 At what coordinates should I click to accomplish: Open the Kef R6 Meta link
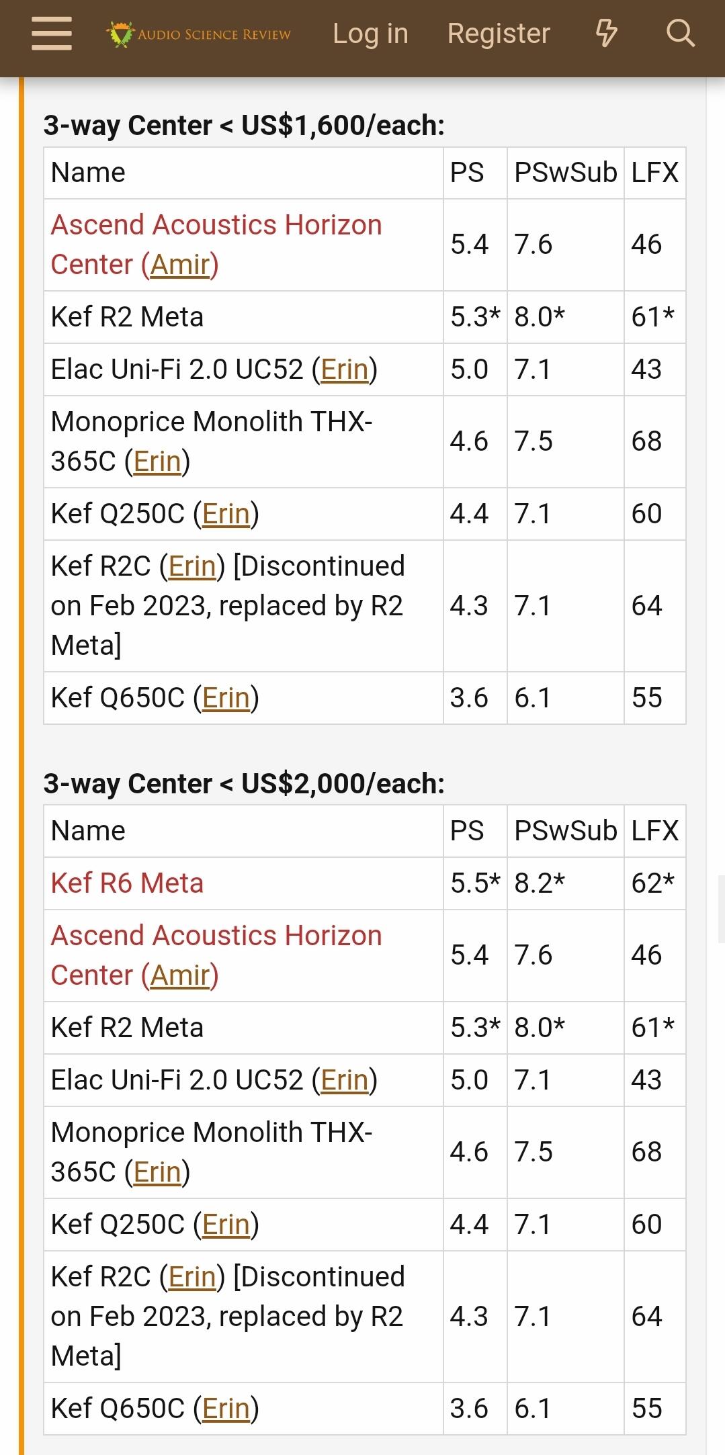click(x=127, y=883)
